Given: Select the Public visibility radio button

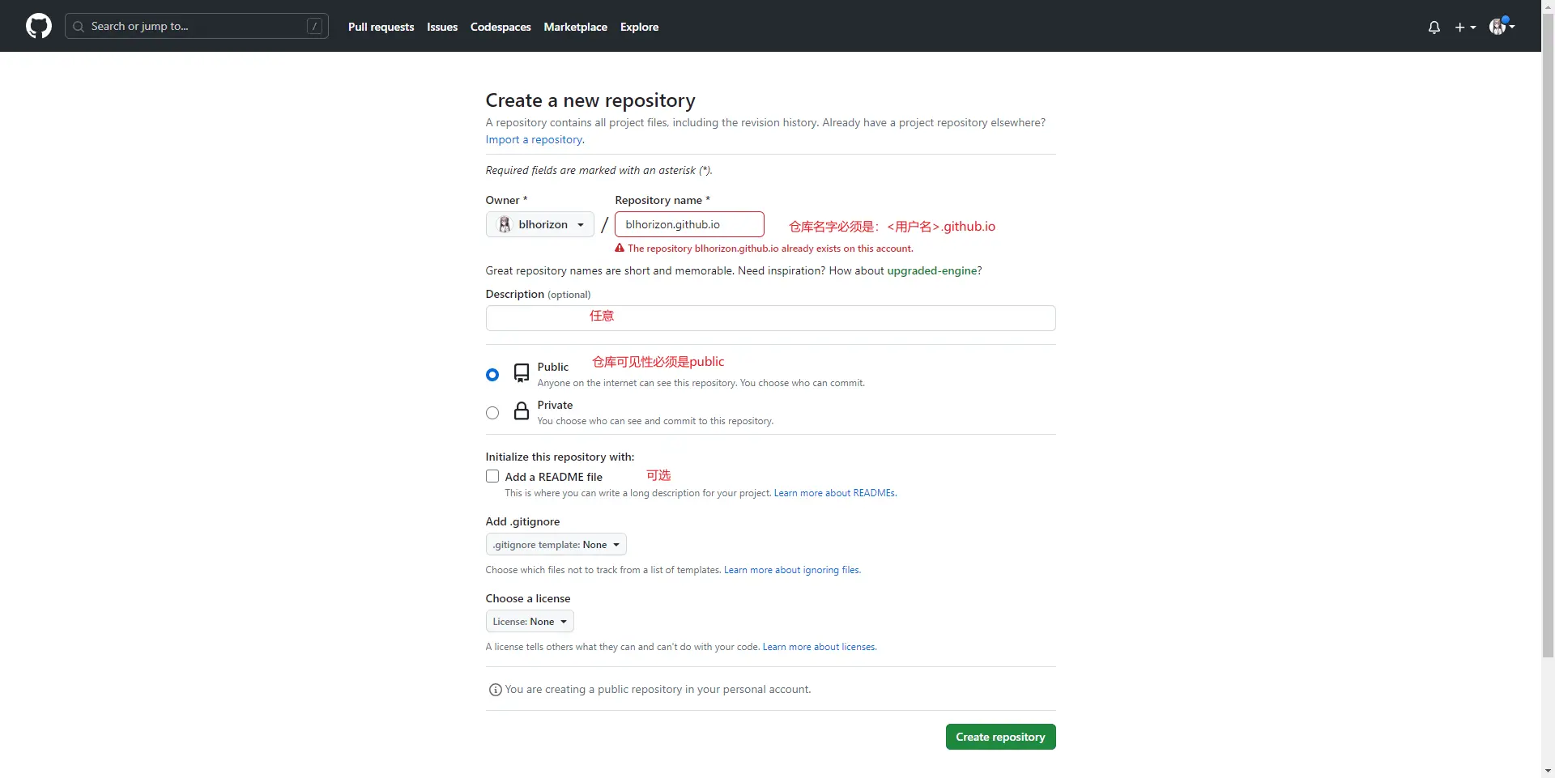Looking at the screenshot, I should [492, 375].
